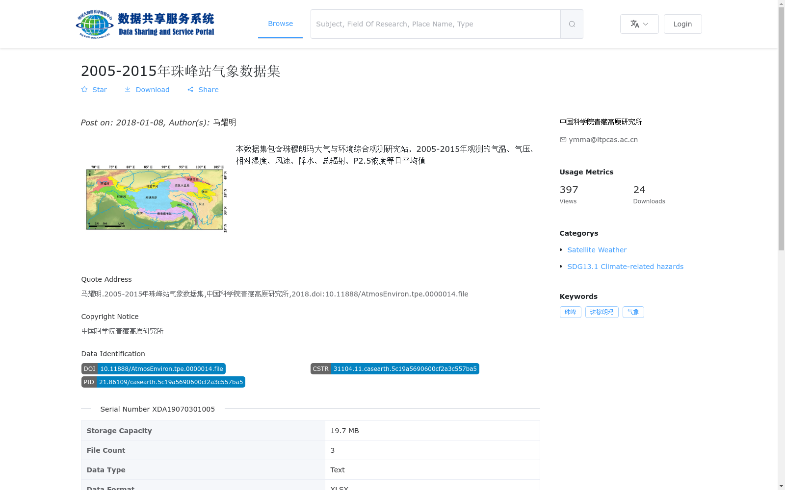Click the author name 马耀明

[224, 122]
